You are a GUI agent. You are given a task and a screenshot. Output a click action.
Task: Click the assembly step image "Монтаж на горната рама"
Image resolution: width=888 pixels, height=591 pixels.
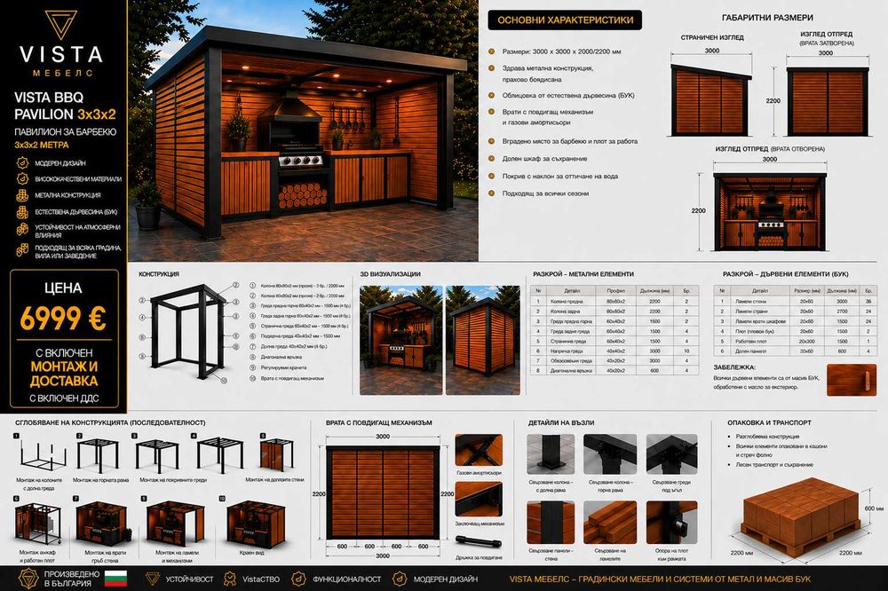pos(98,456)
